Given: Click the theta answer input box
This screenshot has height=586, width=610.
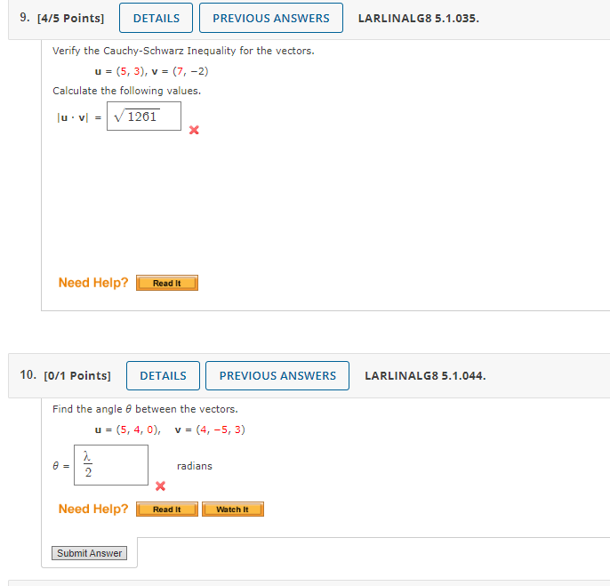Looking at the screenshot, I should [x=111, y=465].
